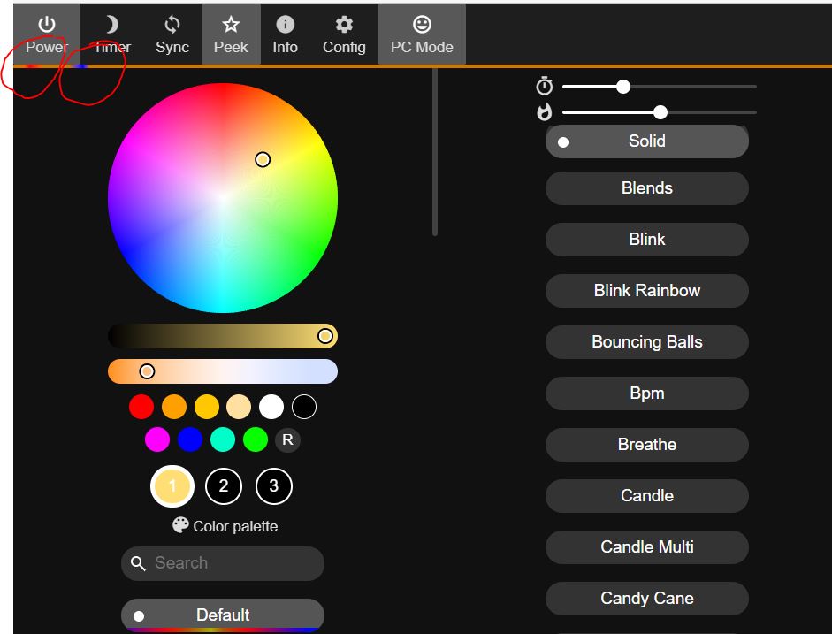Activate the Breathe effect
Image resolution: width=832 pixels, height=634 pixels.
(x=647, y=445)
